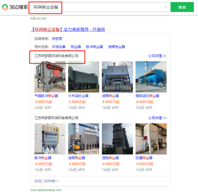Click the 脉冲除尘器 product title in second row
198x196 pixels.
(x=43, y=158)
